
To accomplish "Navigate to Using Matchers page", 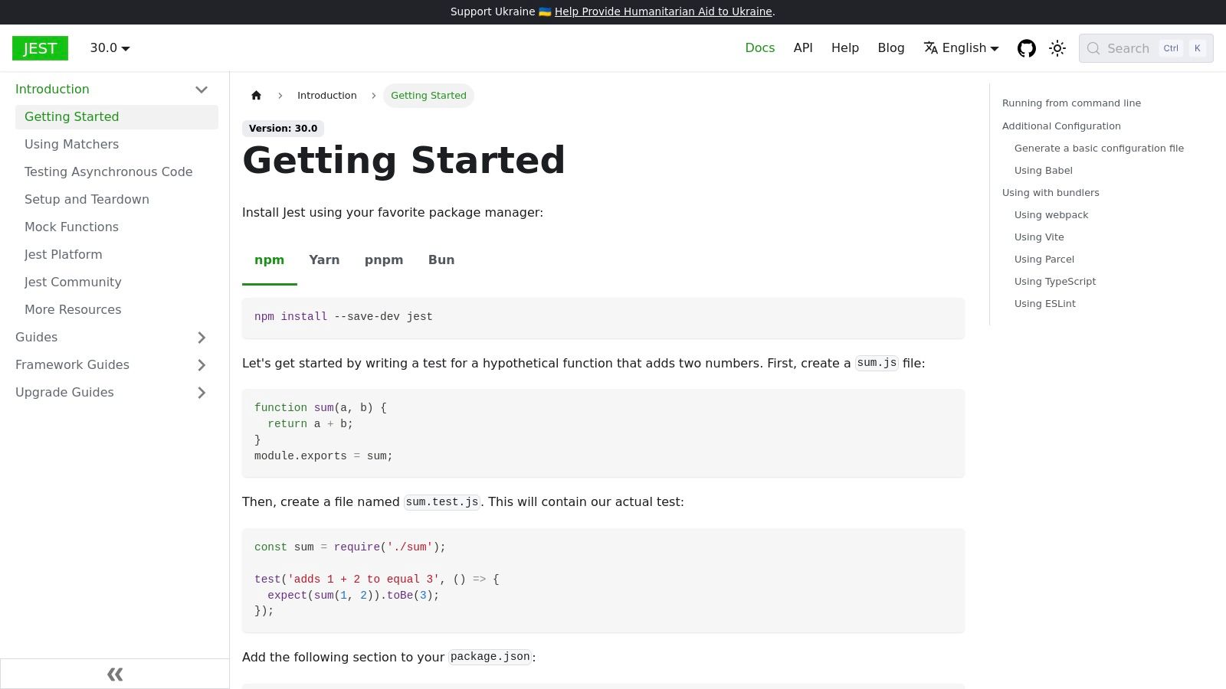I will 71,144.
